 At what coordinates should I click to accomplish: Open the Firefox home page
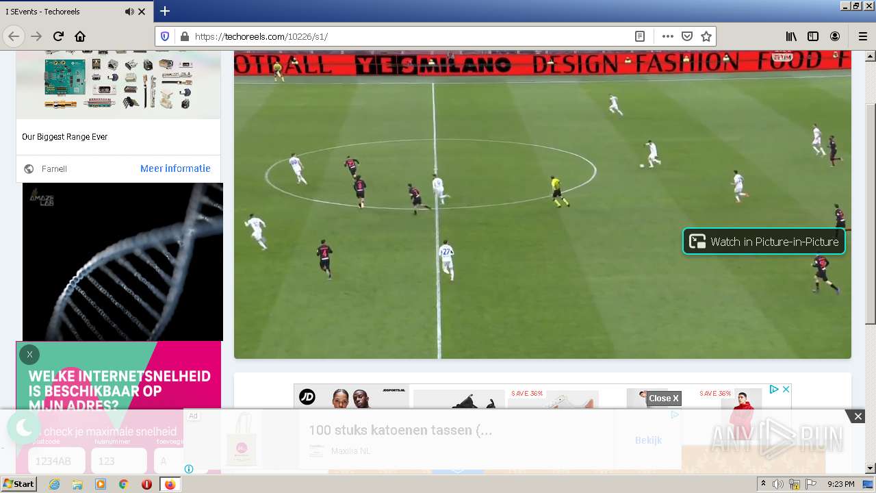[x=80, y=36]
